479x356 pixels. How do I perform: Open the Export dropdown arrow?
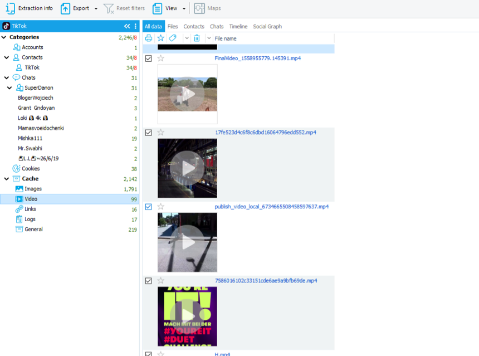(x=96, y=9)
